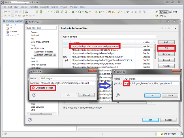The height and width of the screenshot is (138, 184).
Task: Click the software sites filter text field
Action: coord(109,37)
